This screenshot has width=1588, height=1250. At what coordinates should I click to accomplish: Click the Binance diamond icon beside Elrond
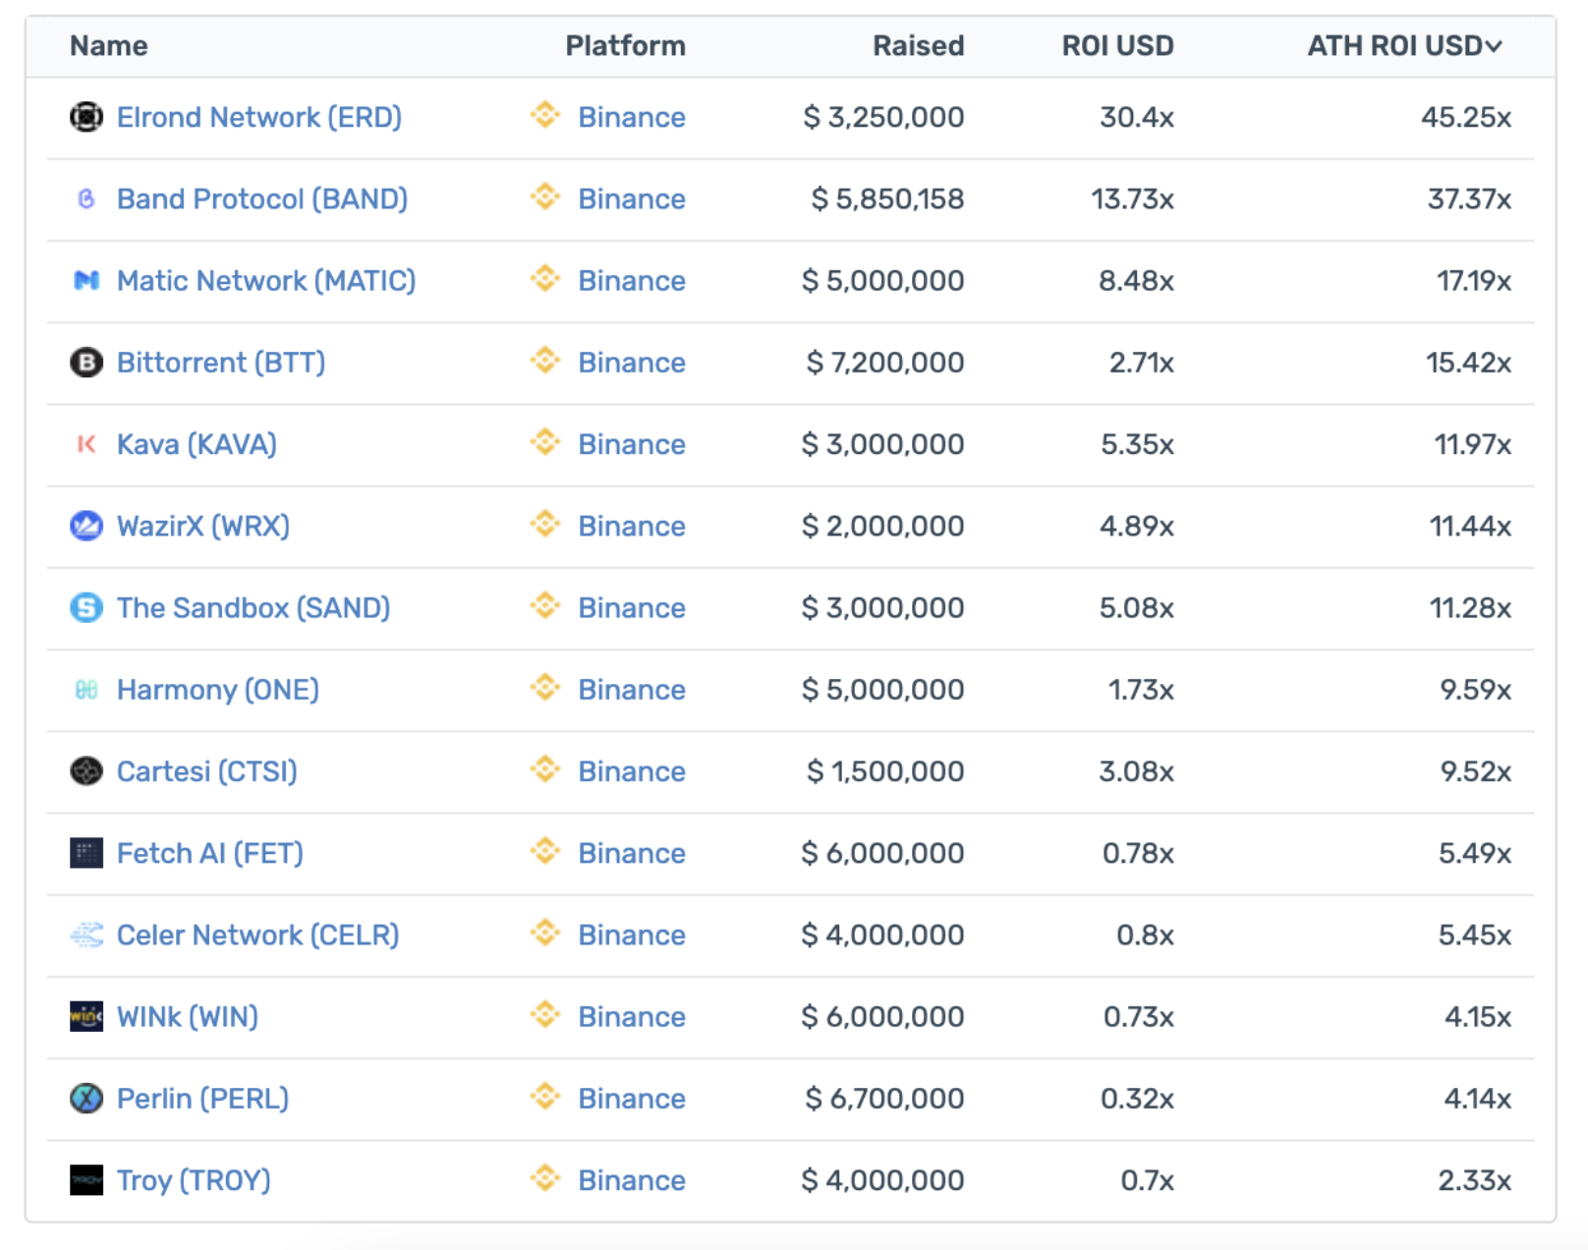544,118
